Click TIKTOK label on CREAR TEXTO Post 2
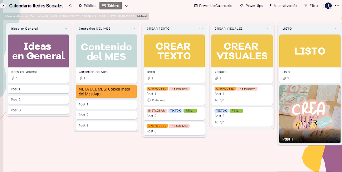Image resolution: width=342 pixels, height=172 pixels. click(175, 111)
